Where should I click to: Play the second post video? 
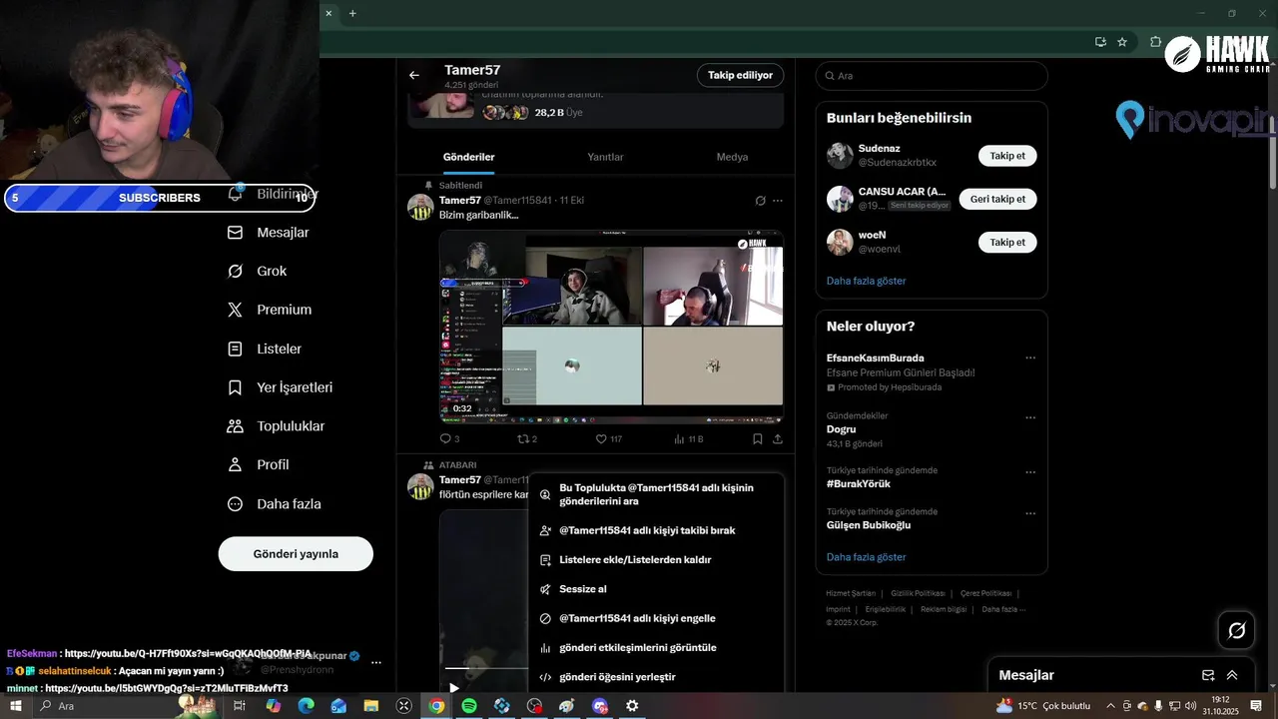tap(453, 687)
